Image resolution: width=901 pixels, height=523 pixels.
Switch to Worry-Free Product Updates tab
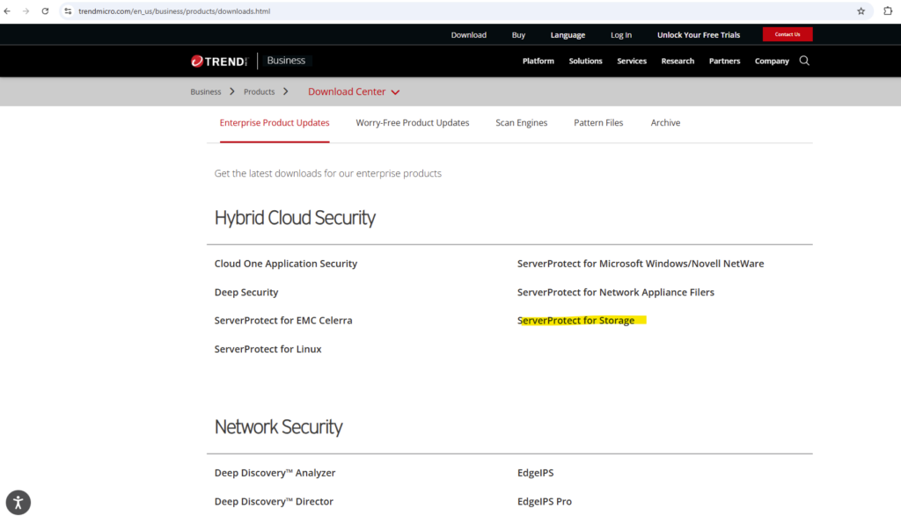tap(412, 123)
